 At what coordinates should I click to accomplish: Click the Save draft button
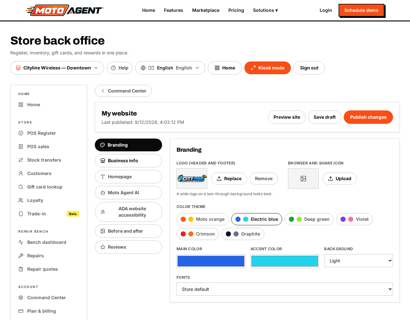pos(324,117)
